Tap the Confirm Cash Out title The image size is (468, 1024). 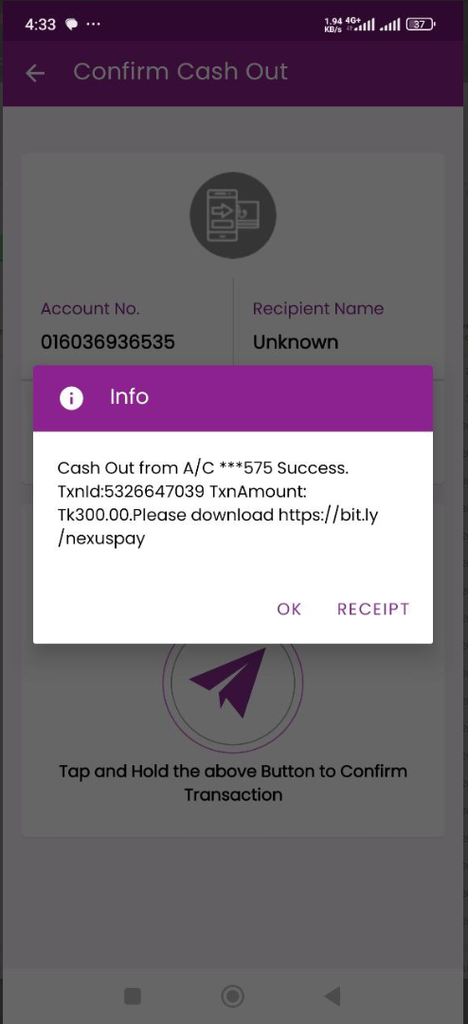(x=180, y=71)
